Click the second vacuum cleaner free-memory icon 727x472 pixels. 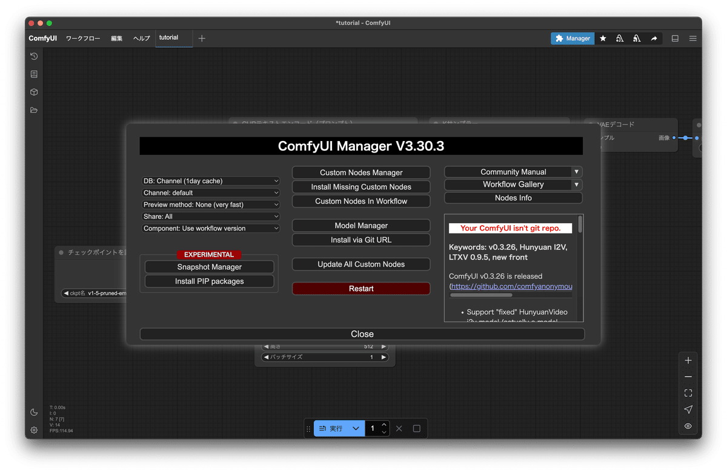click(637, 38)
